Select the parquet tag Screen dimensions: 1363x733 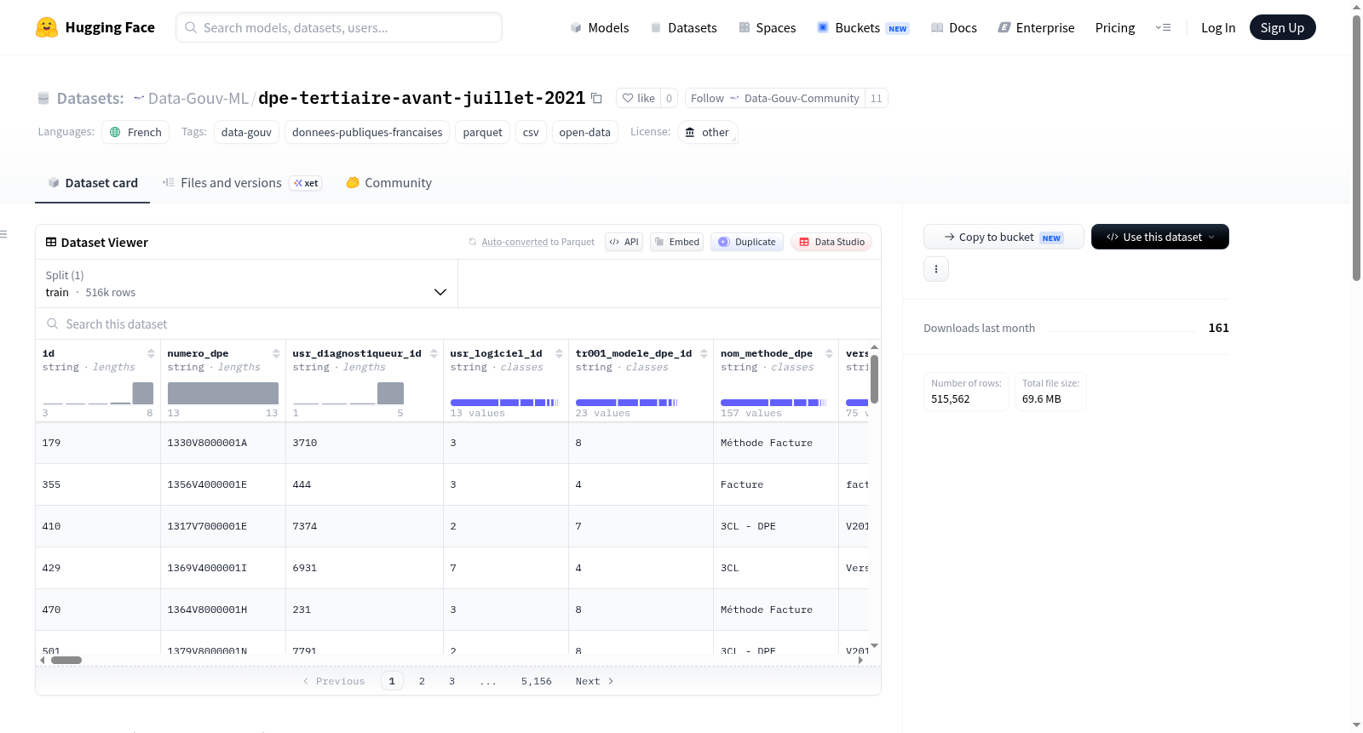[482, 132]
